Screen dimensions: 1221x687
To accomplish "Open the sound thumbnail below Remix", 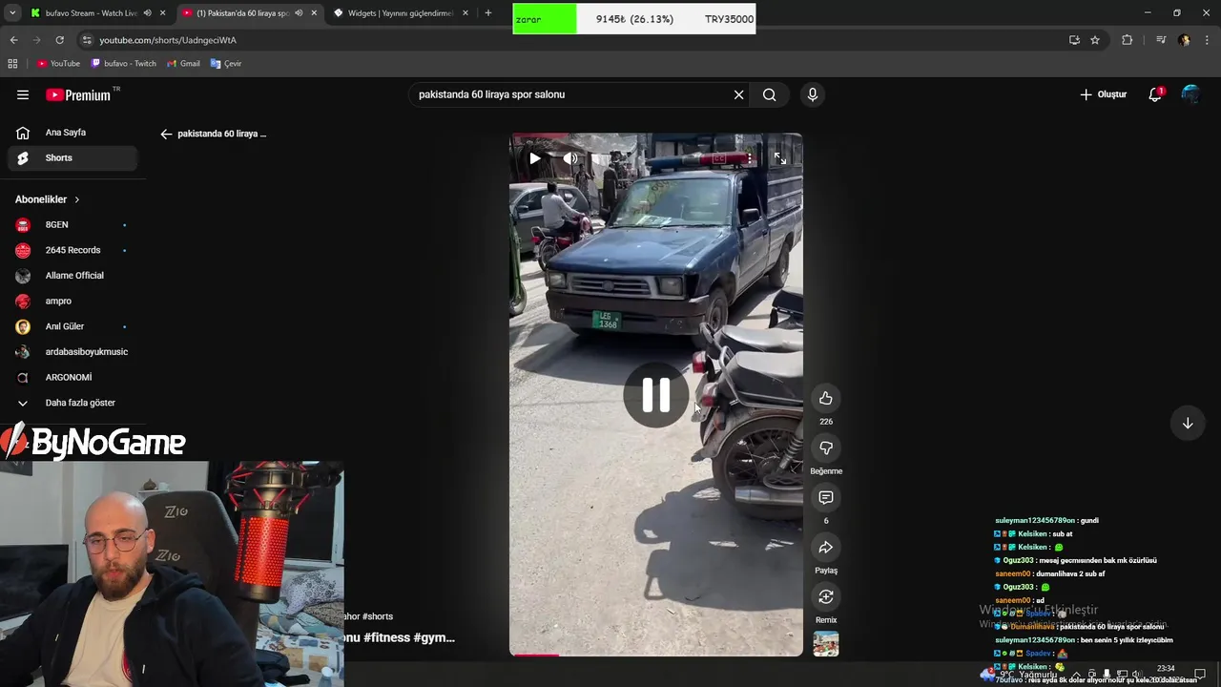I will pyautogui.click(x=826, y=644).
